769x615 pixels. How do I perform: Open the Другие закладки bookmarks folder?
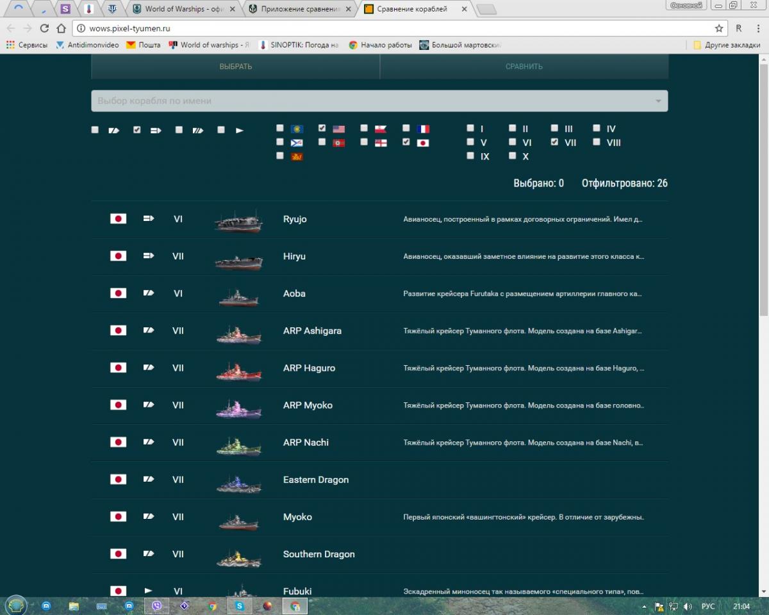[727, 45]
